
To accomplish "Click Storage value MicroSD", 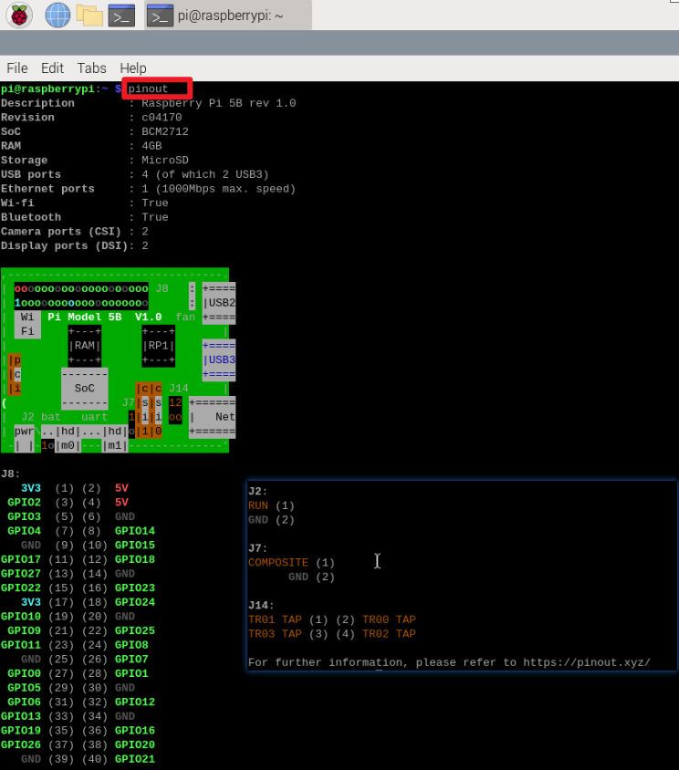I will [165, 160].
